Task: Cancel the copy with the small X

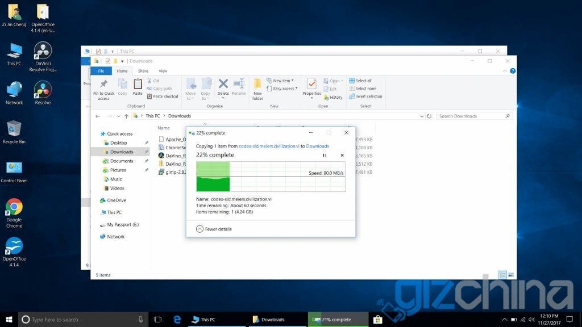Action: click(x=342, y=156)
